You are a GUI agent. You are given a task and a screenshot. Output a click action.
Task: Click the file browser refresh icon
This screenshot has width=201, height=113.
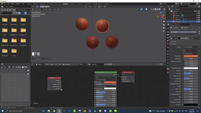tap(10, 10)
